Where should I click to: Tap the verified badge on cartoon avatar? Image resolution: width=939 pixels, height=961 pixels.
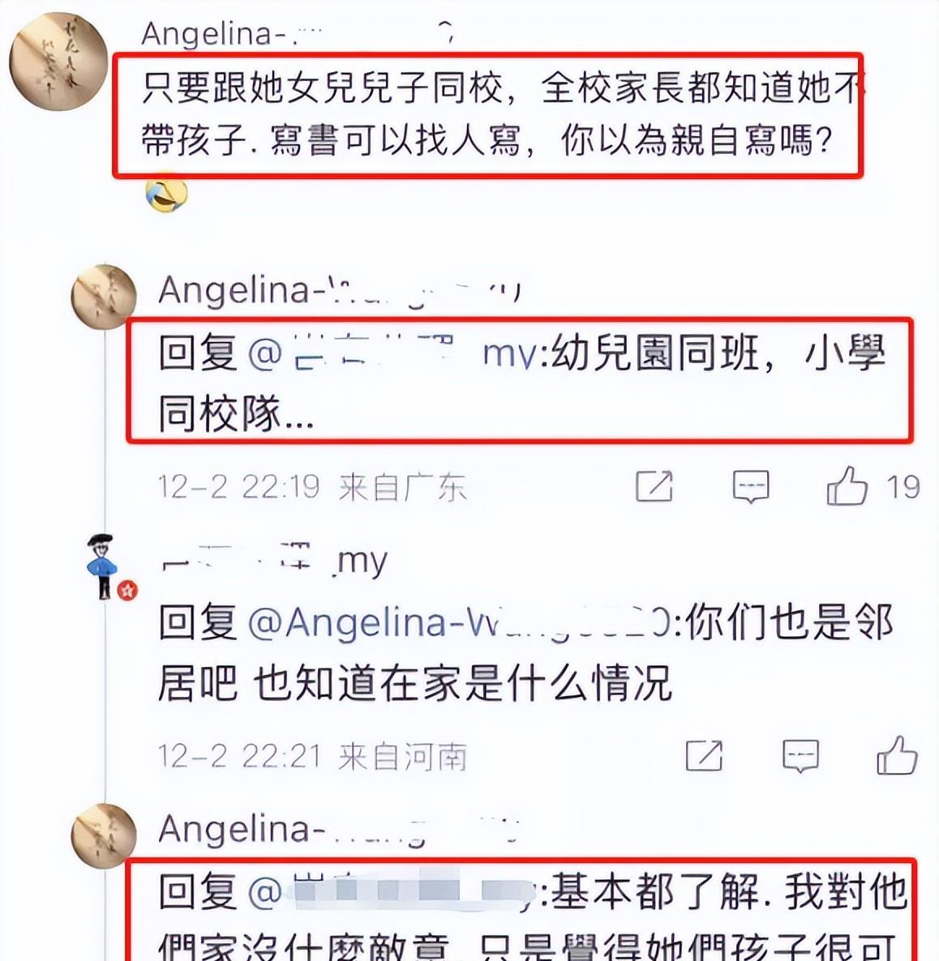pos(127,591)
